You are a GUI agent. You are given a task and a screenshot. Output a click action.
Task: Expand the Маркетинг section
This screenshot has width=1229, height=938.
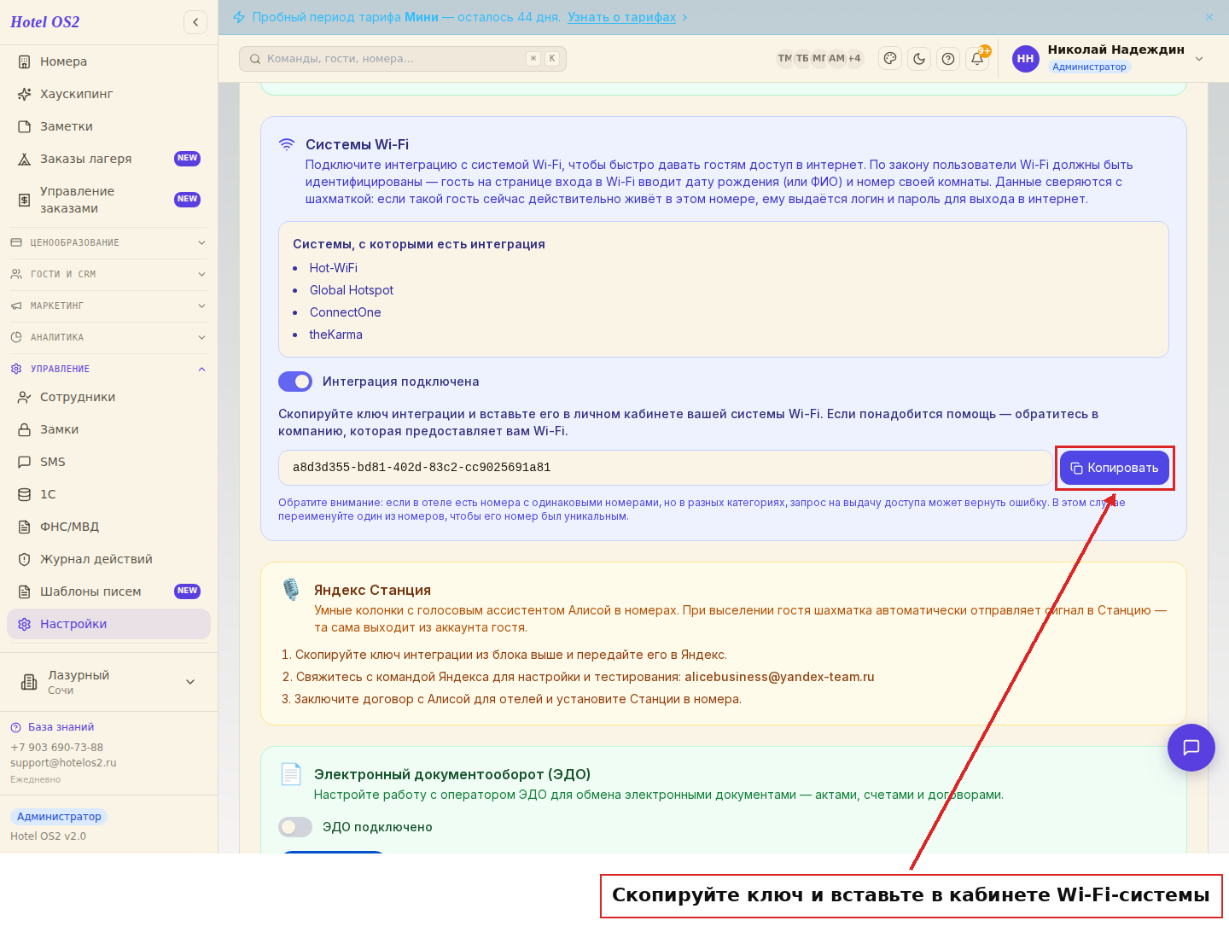(x=108, y=306)
